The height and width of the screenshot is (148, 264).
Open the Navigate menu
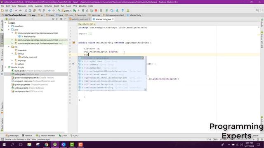pyautogui.click(x=22, y=6)
